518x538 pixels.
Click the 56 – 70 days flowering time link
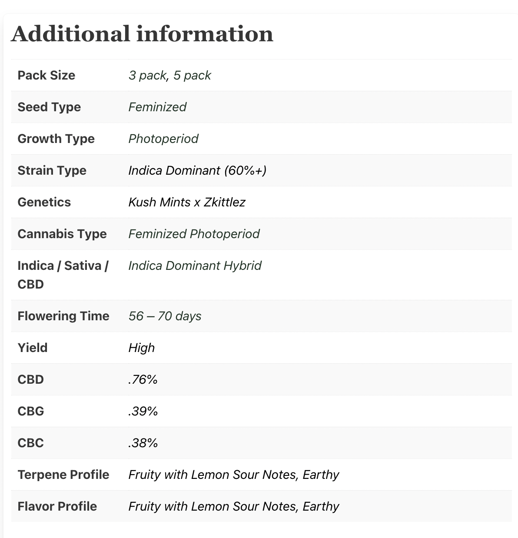165,316
